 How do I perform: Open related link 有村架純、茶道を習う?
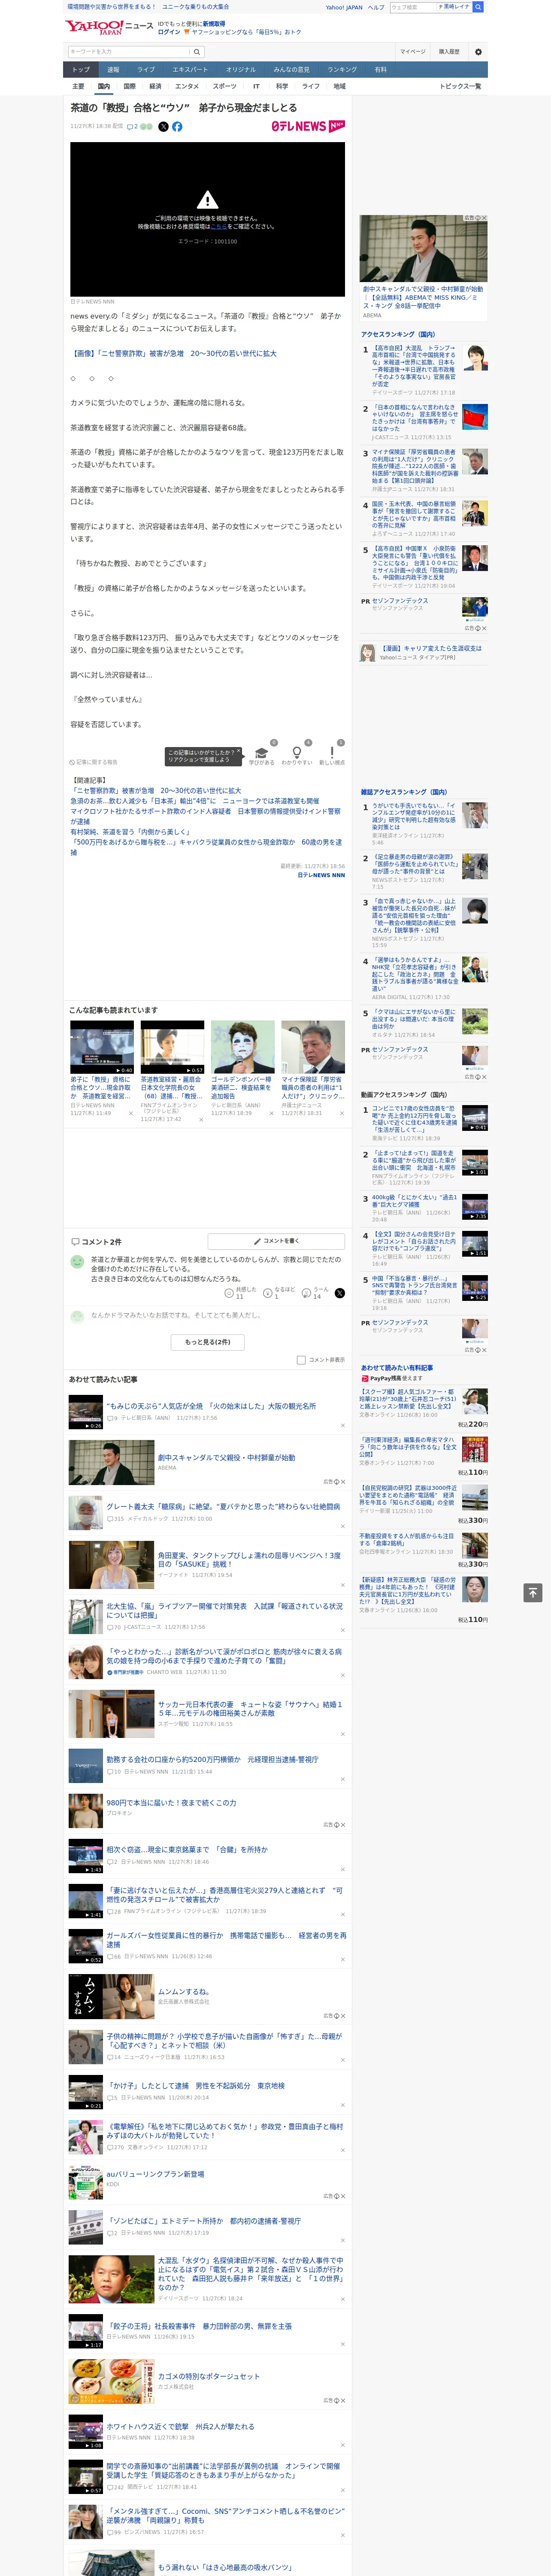(130, 832)
